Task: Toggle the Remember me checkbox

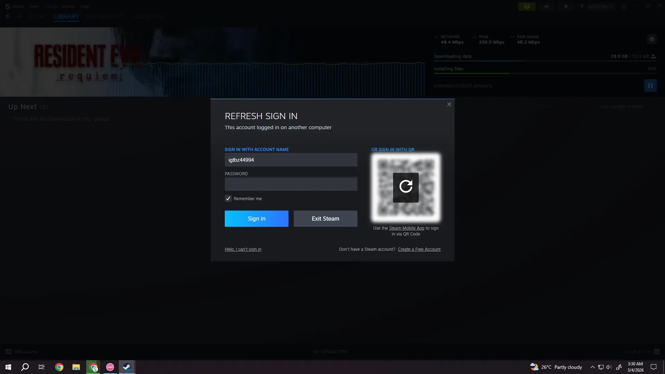Action: pyautogui.click(x=228, y=198)
